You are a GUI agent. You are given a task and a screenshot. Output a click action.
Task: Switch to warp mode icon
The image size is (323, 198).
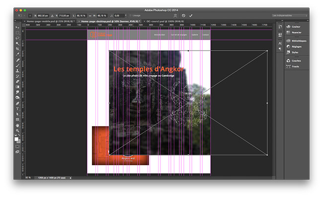175,15
